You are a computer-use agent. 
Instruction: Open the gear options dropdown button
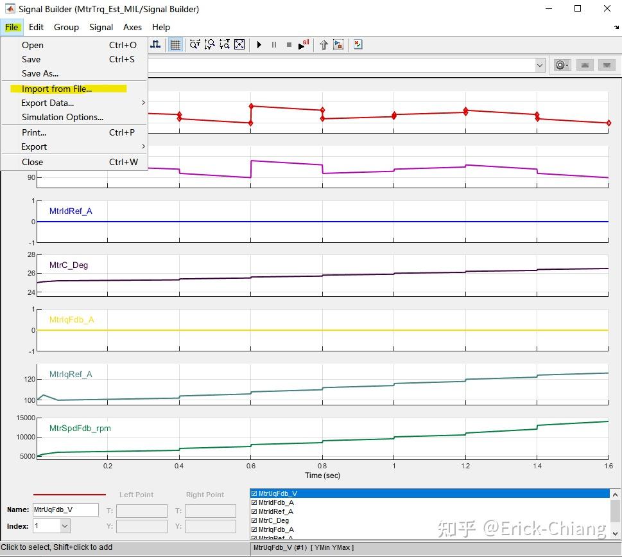click(x=562, y=65)
